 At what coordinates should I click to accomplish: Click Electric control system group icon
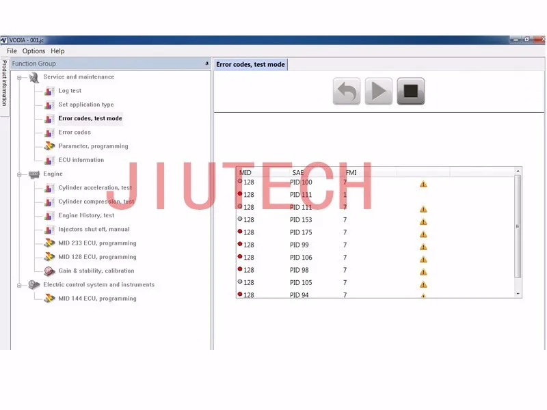pos(34,285)
